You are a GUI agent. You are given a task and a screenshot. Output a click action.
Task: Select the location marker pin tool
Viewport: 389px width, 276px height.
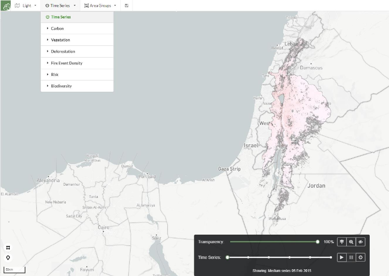(8, 258)
